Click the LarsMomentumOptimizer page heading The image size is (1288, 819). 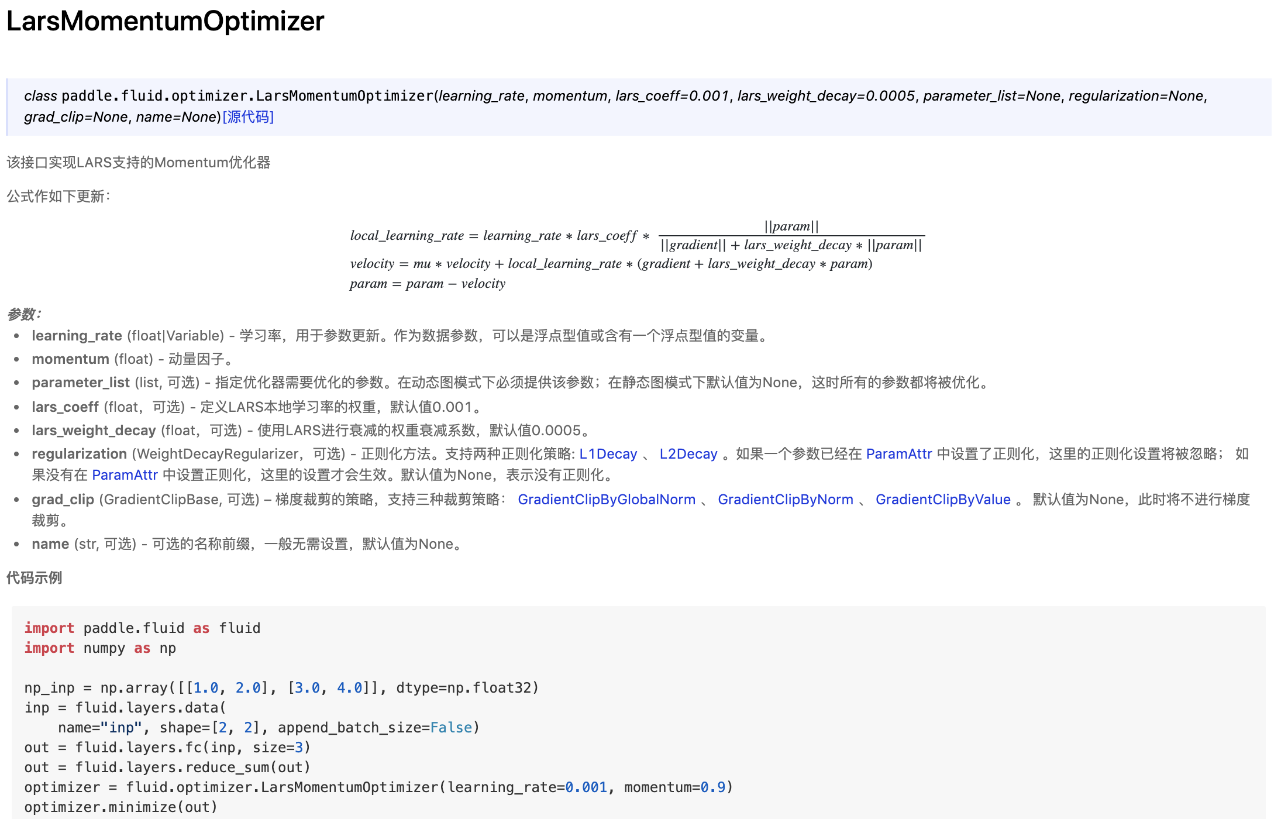[165, 22]
